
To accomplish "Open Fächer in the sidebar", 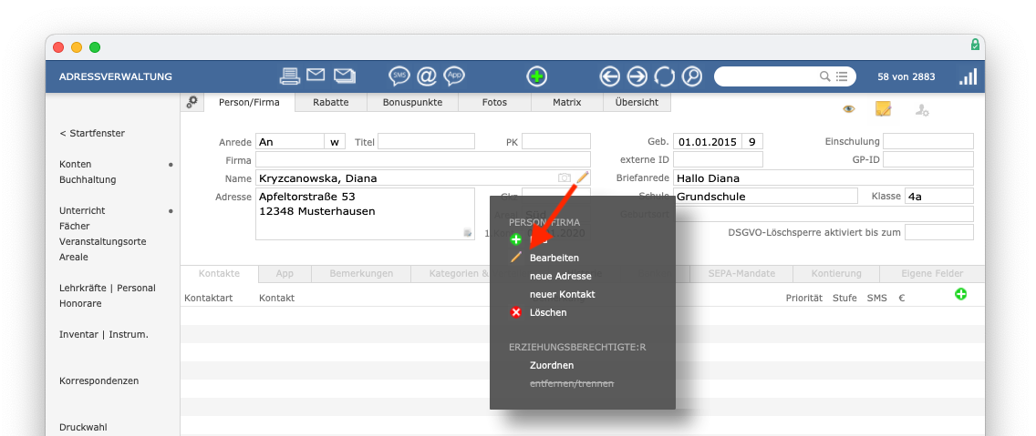I will pyautogui.click(x=74, y=227).
